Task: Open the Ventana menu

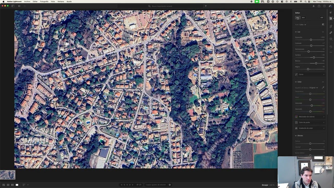Action: click(x=61, y=2)
